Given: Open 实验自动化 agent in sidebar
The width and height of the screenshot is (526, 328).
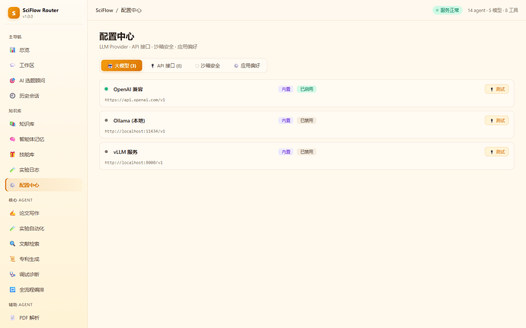Looking at the screenshot, I should pos(43,228).
